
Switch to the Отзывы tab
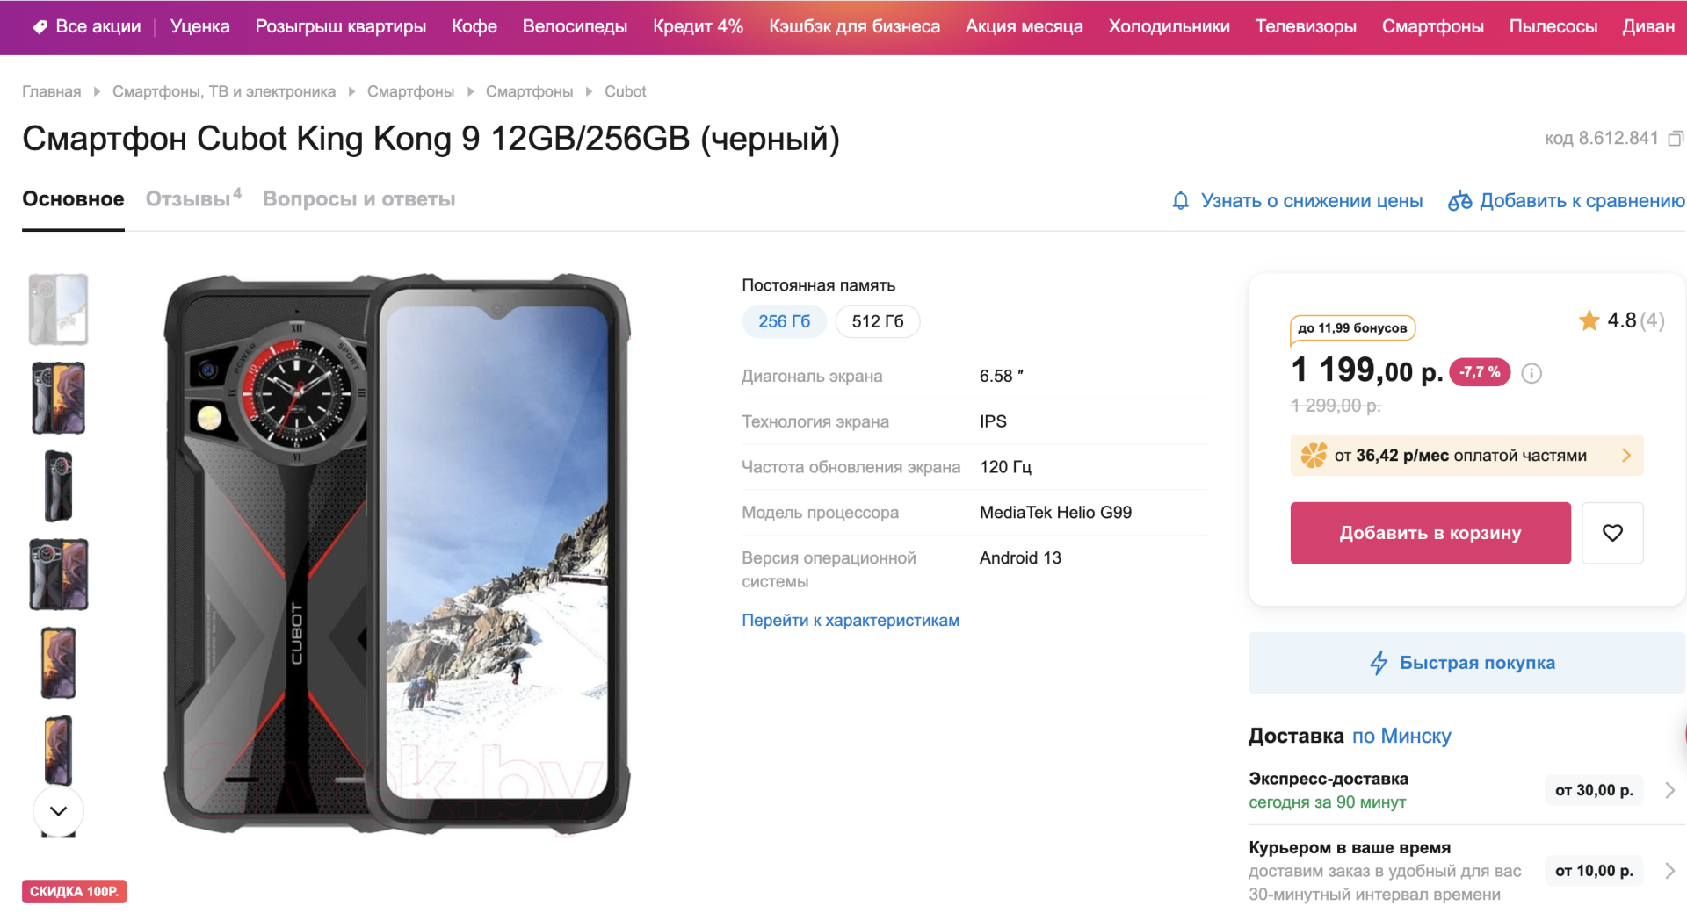(188, 199)
